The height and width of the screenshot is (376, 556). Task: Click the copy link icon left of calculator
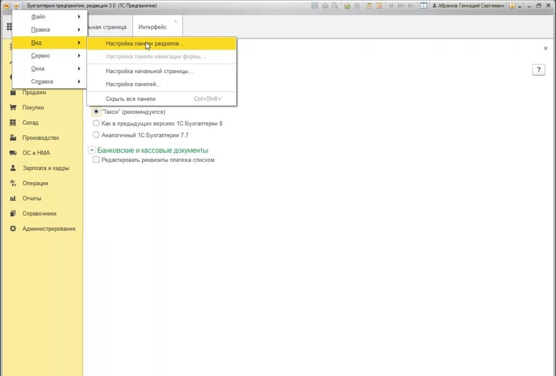tap(357, 5)
